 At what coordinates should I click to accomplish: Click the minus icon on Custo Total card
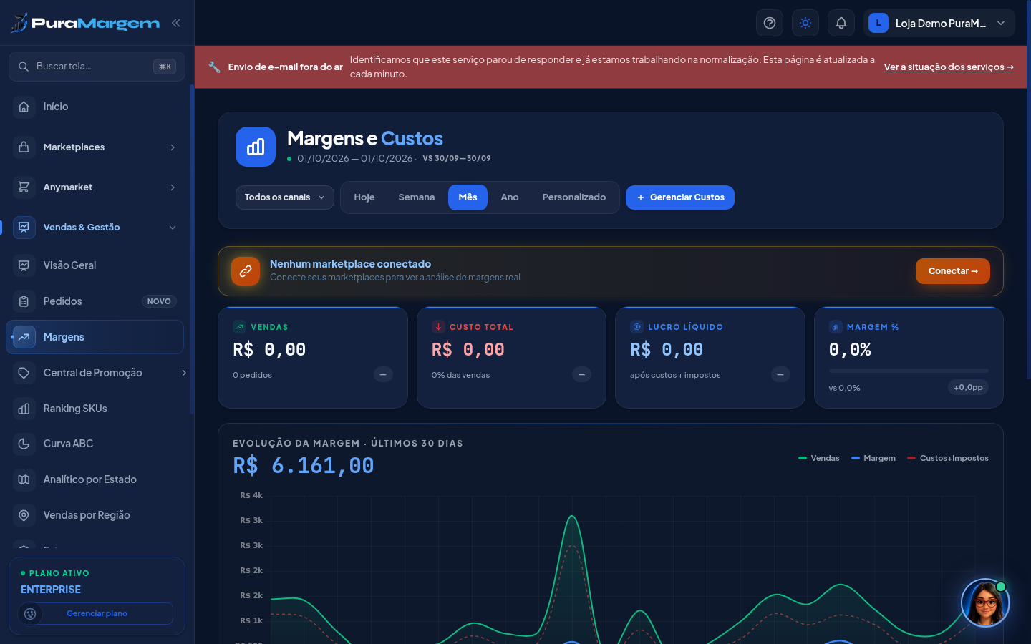coord(581,374)
